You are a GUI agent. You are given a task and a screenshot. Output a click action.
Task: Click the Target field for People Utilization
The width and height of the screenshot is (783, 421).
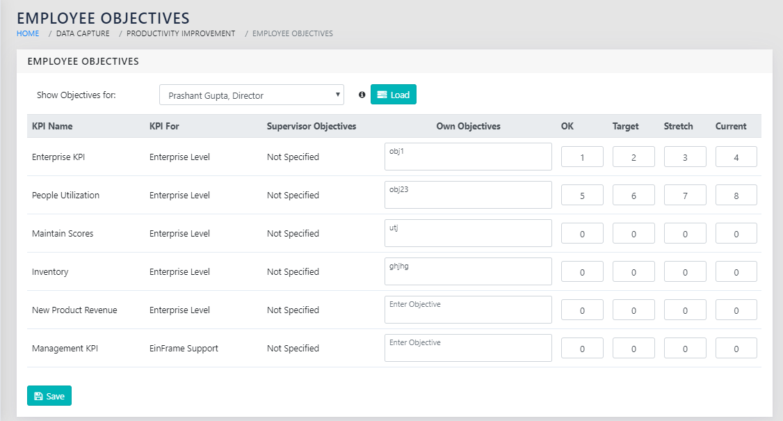[x=633, y=196]
